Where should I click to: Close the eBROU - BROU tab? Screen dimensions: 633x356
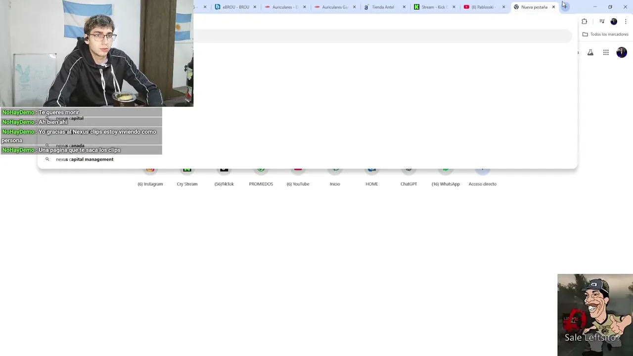(255, 7)
